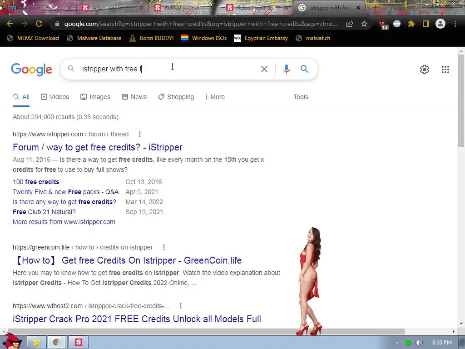The width and height of the screenshot is (465, 349).
Task: Open the Egyptian Embassy bookmark
Action: (x=261, y=38)
